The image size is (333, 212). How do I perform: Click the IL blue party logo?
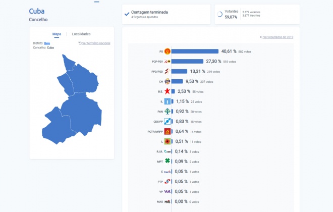point(168,101)
